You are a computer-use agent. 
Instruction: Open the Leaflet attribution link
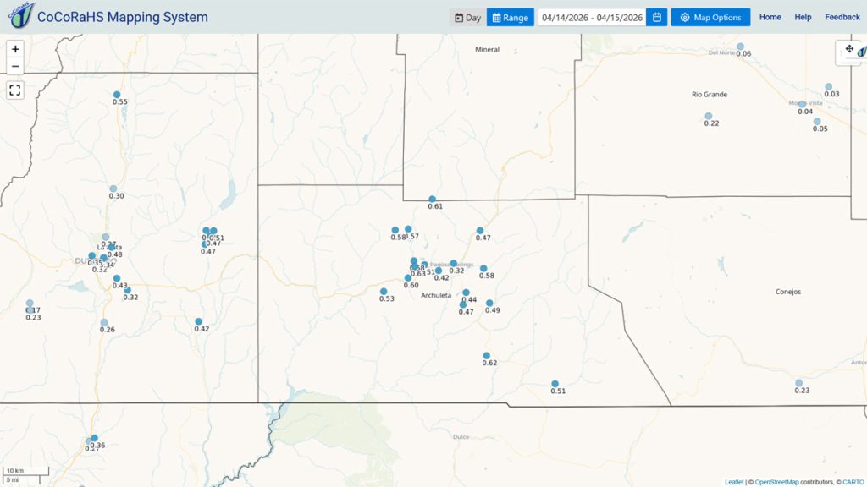734,482
